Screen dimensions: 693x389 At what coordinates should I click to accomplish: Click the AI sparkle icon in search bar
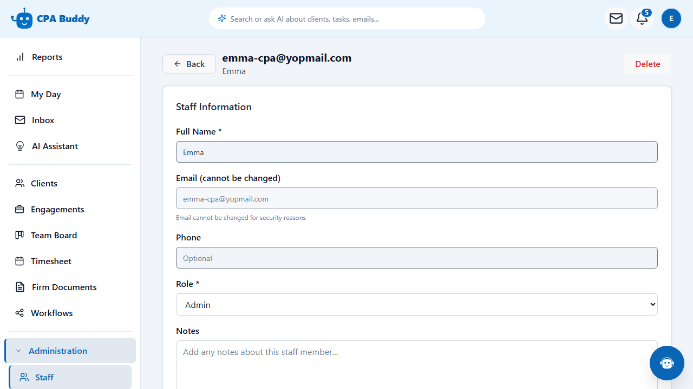pos(222,19)
